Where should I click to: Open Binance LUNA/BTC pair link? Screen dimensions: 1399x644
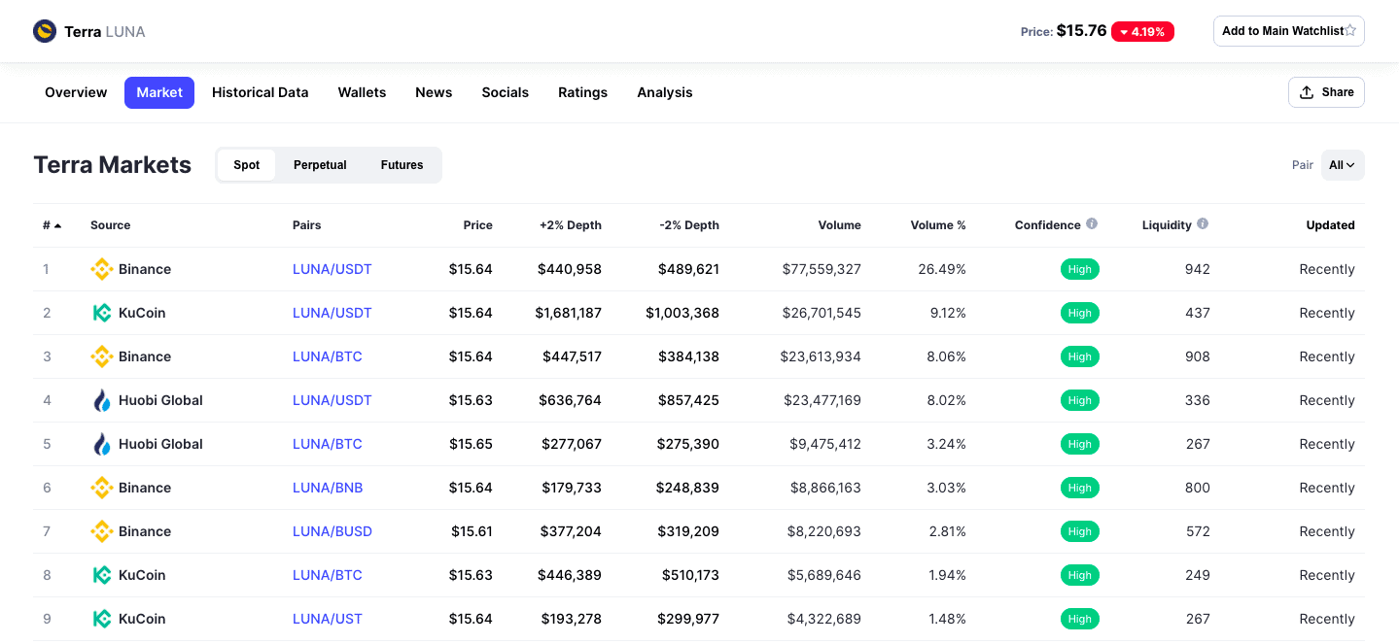coord(328,356)
